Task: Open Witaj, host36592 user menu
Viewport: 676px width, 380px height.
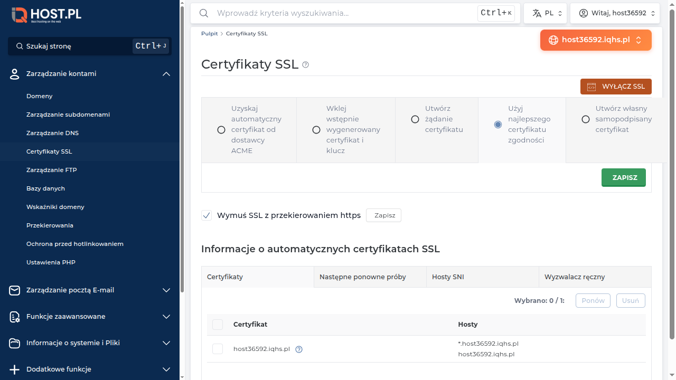Action: [x=616, y=13]
